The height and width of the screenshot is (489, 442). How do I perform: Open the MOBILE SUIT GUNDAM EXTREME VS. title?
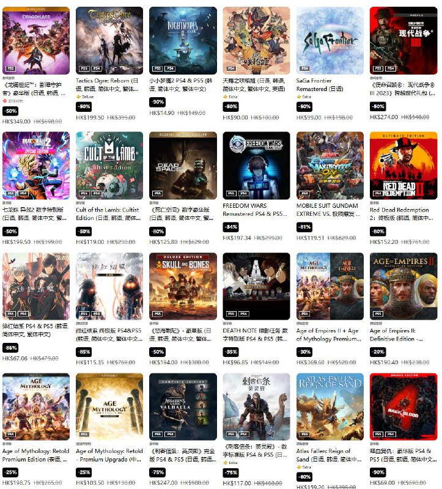pyautogui.click(x=328, y=210)
